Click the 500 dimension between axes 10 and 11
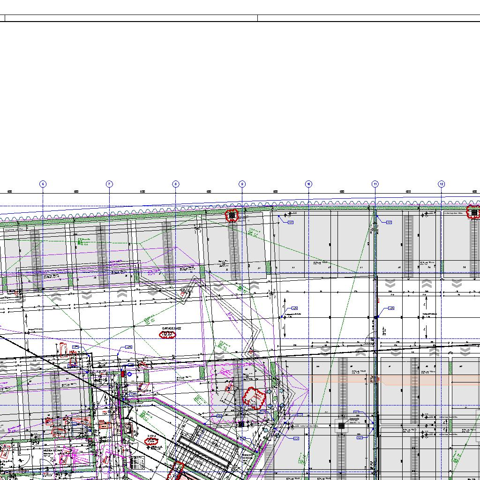 (x=342, y=191)
